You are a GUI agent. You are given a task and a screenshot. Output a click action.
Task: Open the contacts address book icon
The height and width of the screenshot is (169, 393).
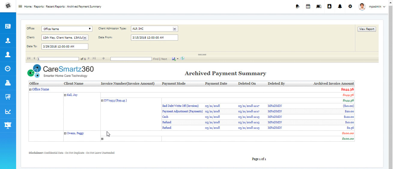(329, 6)
